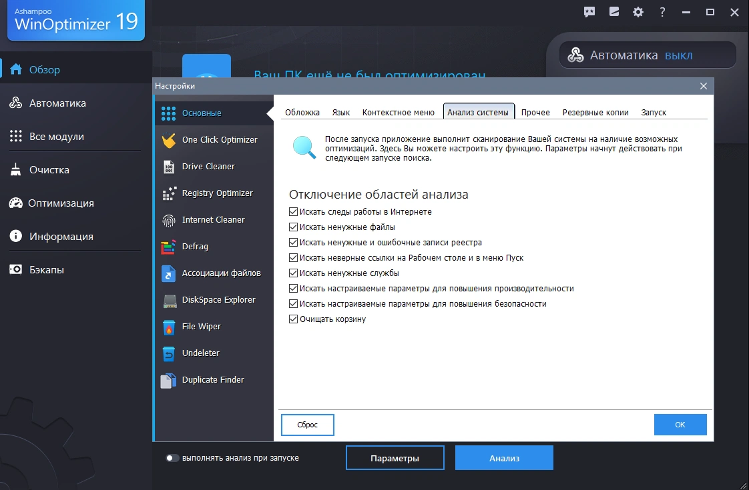Click the Registry Optimizer icon
Viewport: 749px width, 490px height.
point(169,193)
